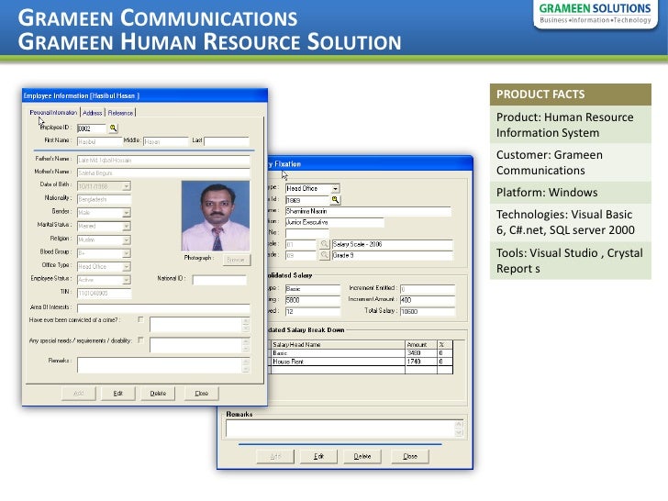The width and height of the screenshot is (668, 501).
Task: Click scrollbar of Salary Fixation Remarks box
Action: click(459, 429)
